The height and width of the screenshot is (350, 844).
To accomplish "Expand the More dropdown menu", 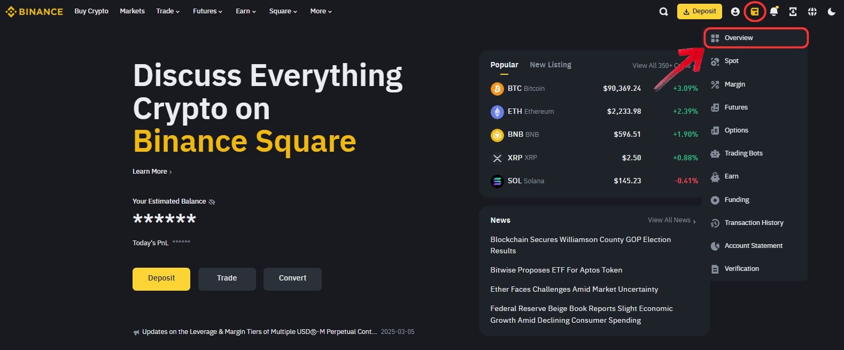I will click(321, 11).
